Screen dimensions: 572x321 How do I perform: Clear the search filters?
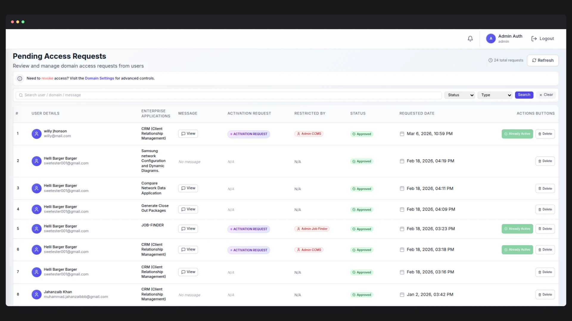click(x=546, y=95)
